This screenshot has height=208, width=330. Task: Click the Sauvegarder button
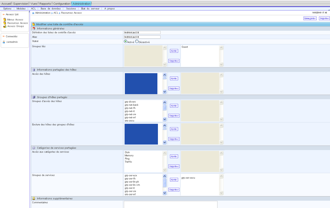pyautogui.click(x=310, y=18)
